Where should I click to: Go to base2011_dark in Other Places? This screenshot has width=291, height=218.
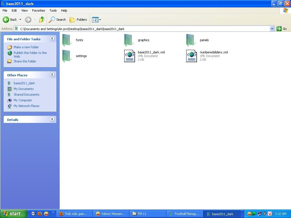click(24, 83)
